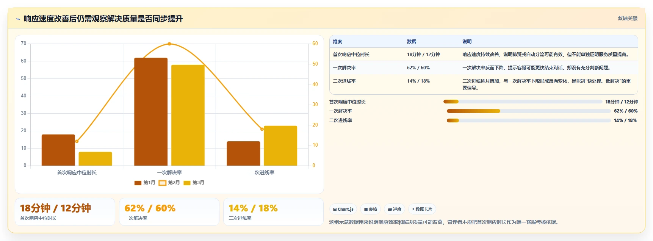Image resolution: width=653 pixels, height=241 pixels.
Task: Toggle the 第1月 legend swatch
Action: (138, 183)
